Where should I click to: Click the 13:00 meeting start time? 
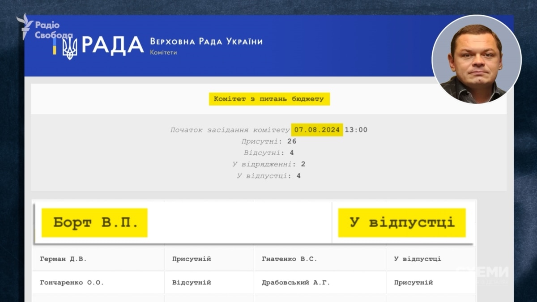[x=356, y=130]
